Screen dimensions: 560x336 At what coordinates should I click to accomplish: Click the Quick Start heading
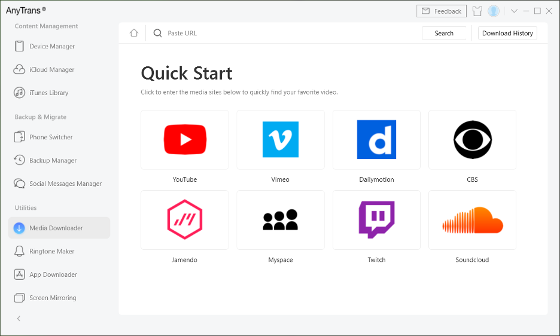[x=187, y=74]
